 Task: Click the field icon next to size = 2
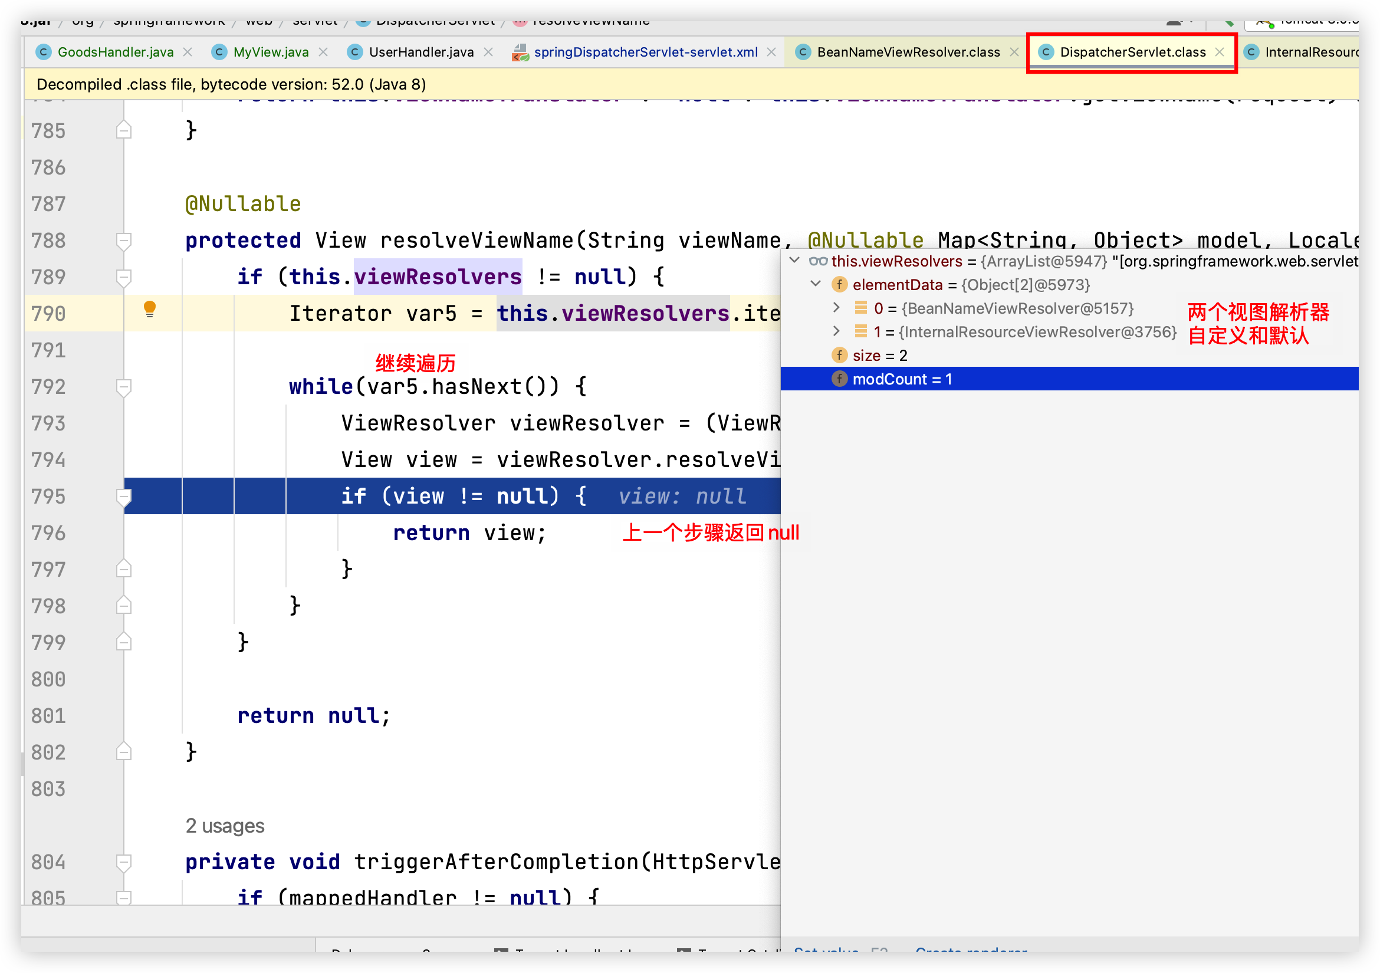pyautogui.click(x=840, y=356)
